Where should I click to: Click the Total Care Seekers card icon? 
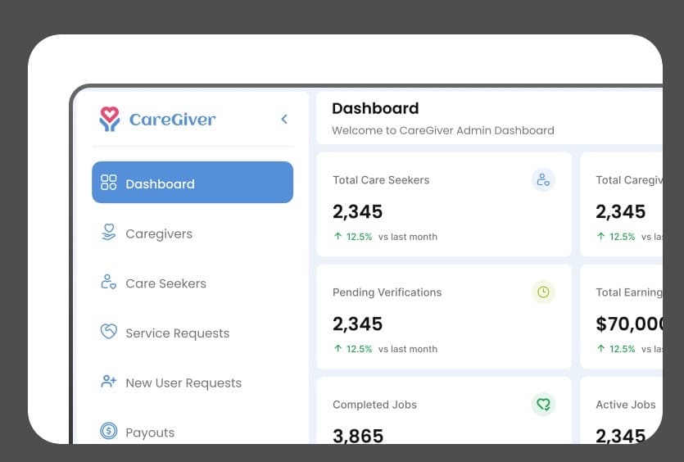pyautogui.click(x=543, y=179)
